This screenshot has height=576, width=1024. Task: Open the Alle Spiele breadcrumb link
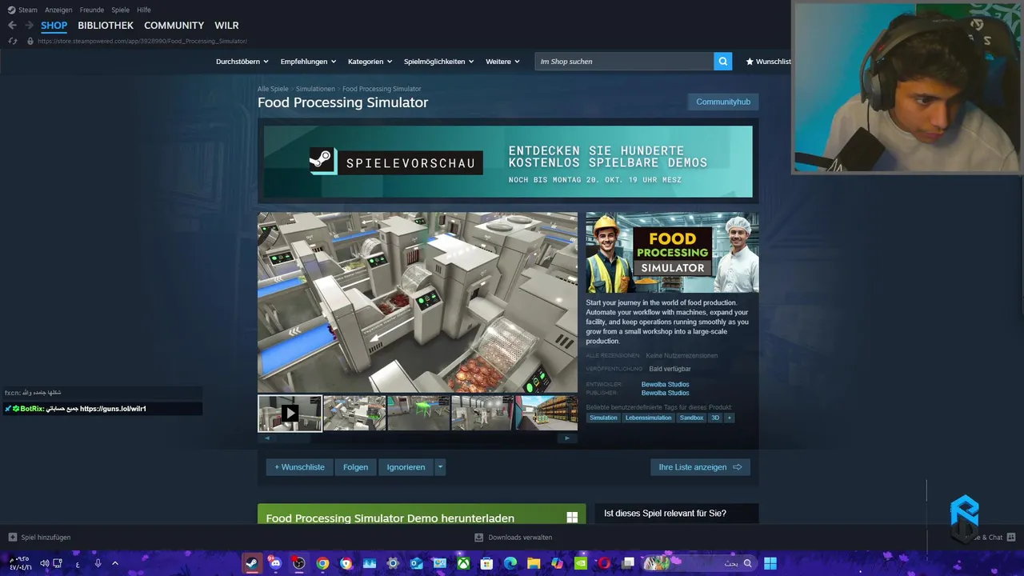(x=273, y=89)
